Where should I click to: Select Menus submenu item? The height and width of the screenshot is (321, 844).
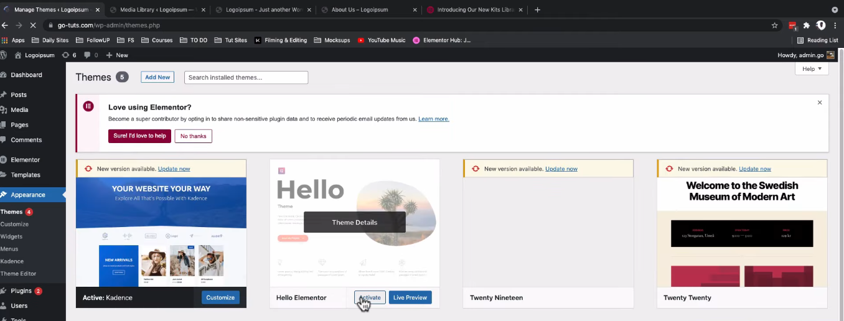pos(9,249)
